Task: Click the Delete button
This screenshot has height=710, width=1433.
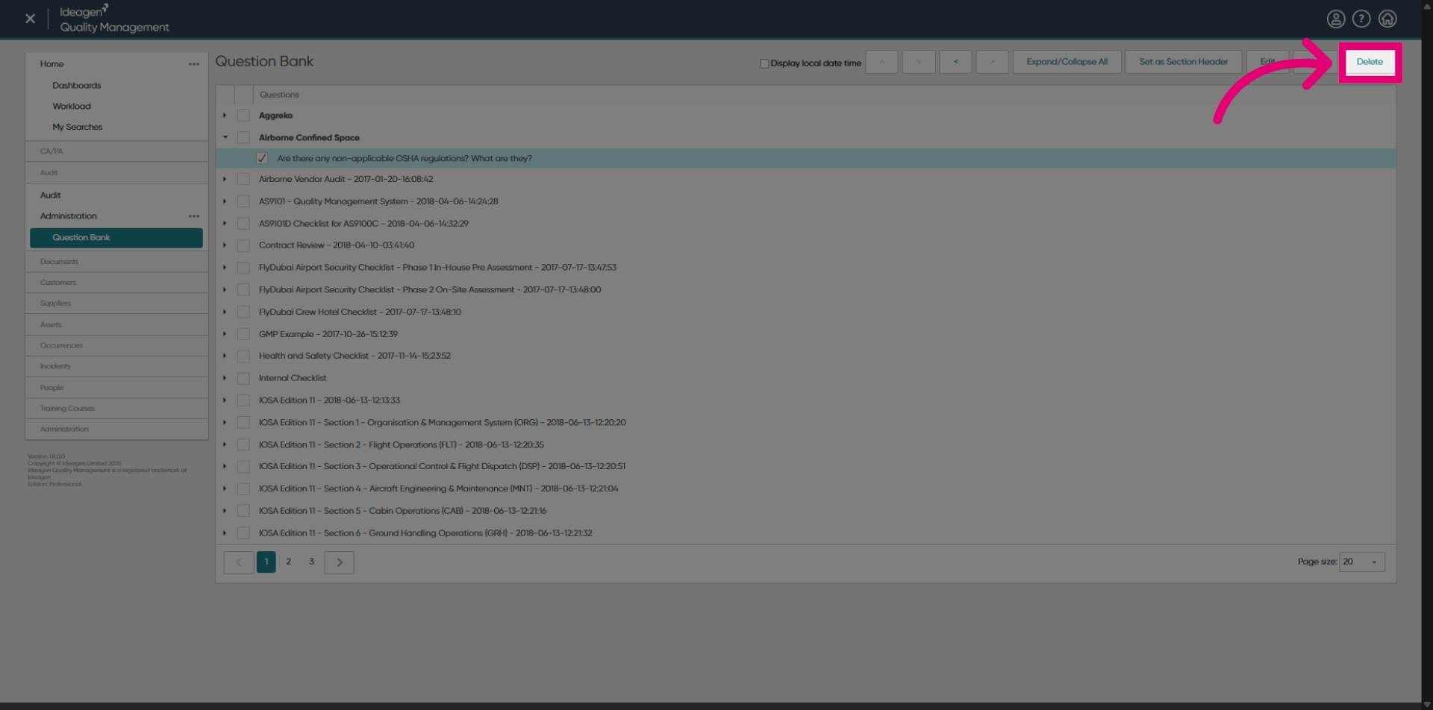Action: click(1370, 62)
